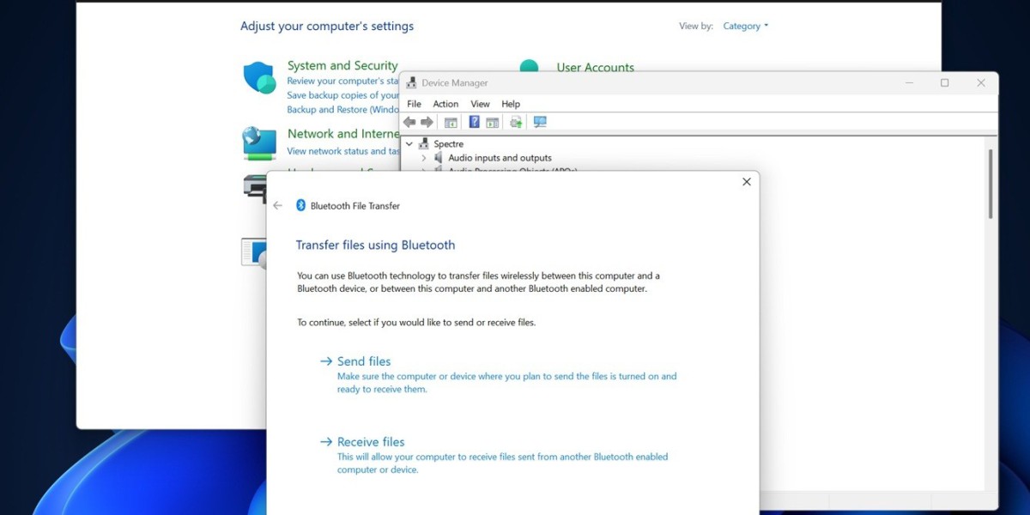Click the Scan for hardware changes monitor icon

[540, 122]
